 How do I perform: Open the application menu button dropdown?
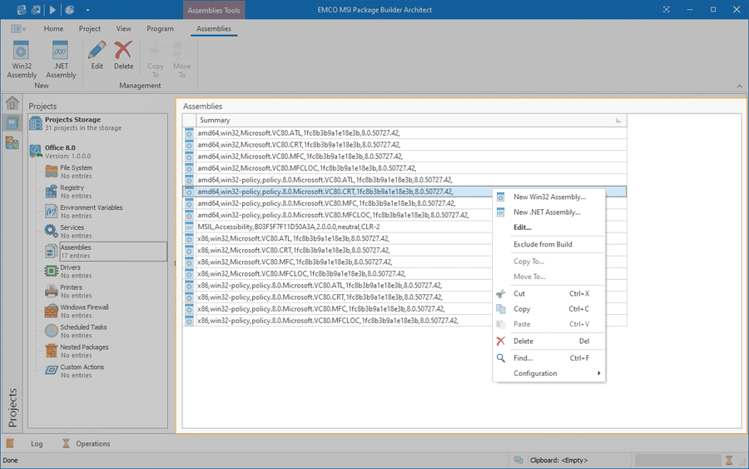[17, 28]
